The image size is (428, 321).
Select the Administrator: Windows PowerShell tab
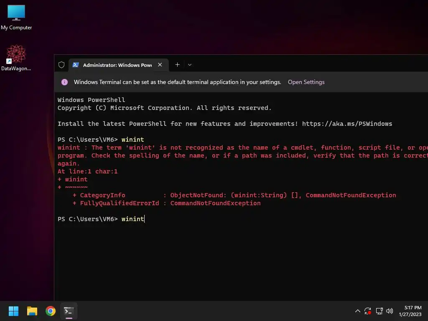tap(118, 65)
